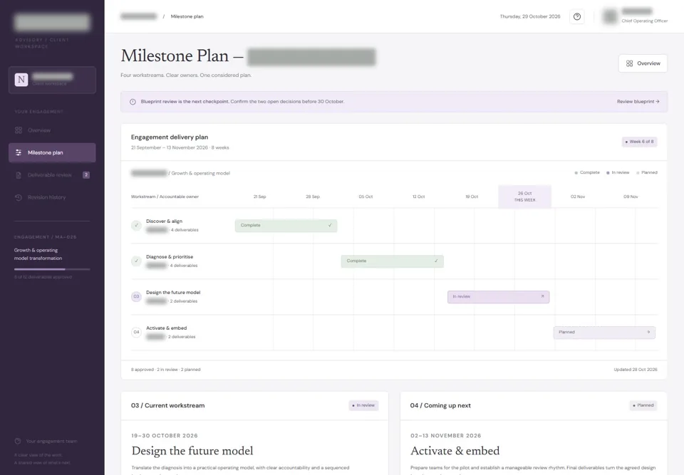Click the deliverables approved progress bar

tap(52, 270)
